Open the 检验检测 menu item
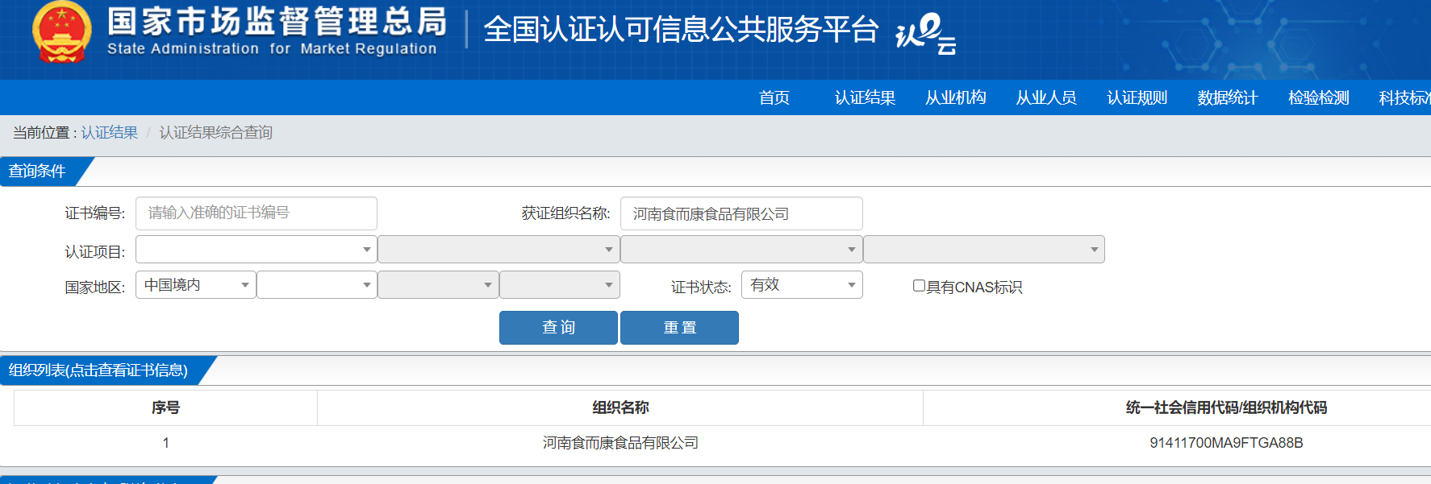The image size is (1431, 484). [1318, 97]
